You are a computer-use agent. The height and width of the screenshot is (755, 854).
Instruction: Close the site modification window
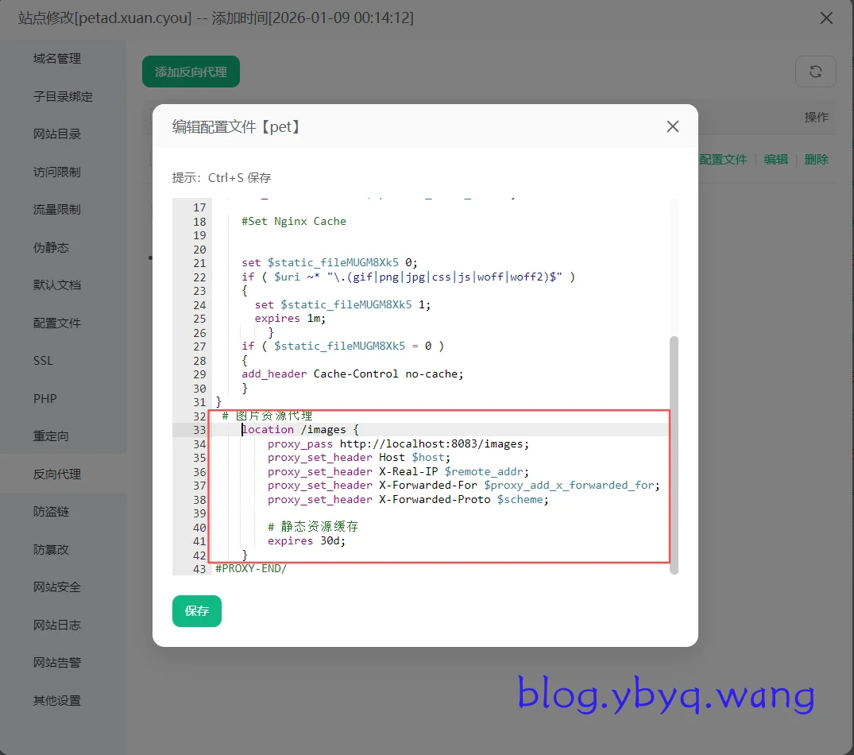tap(826, 17)
